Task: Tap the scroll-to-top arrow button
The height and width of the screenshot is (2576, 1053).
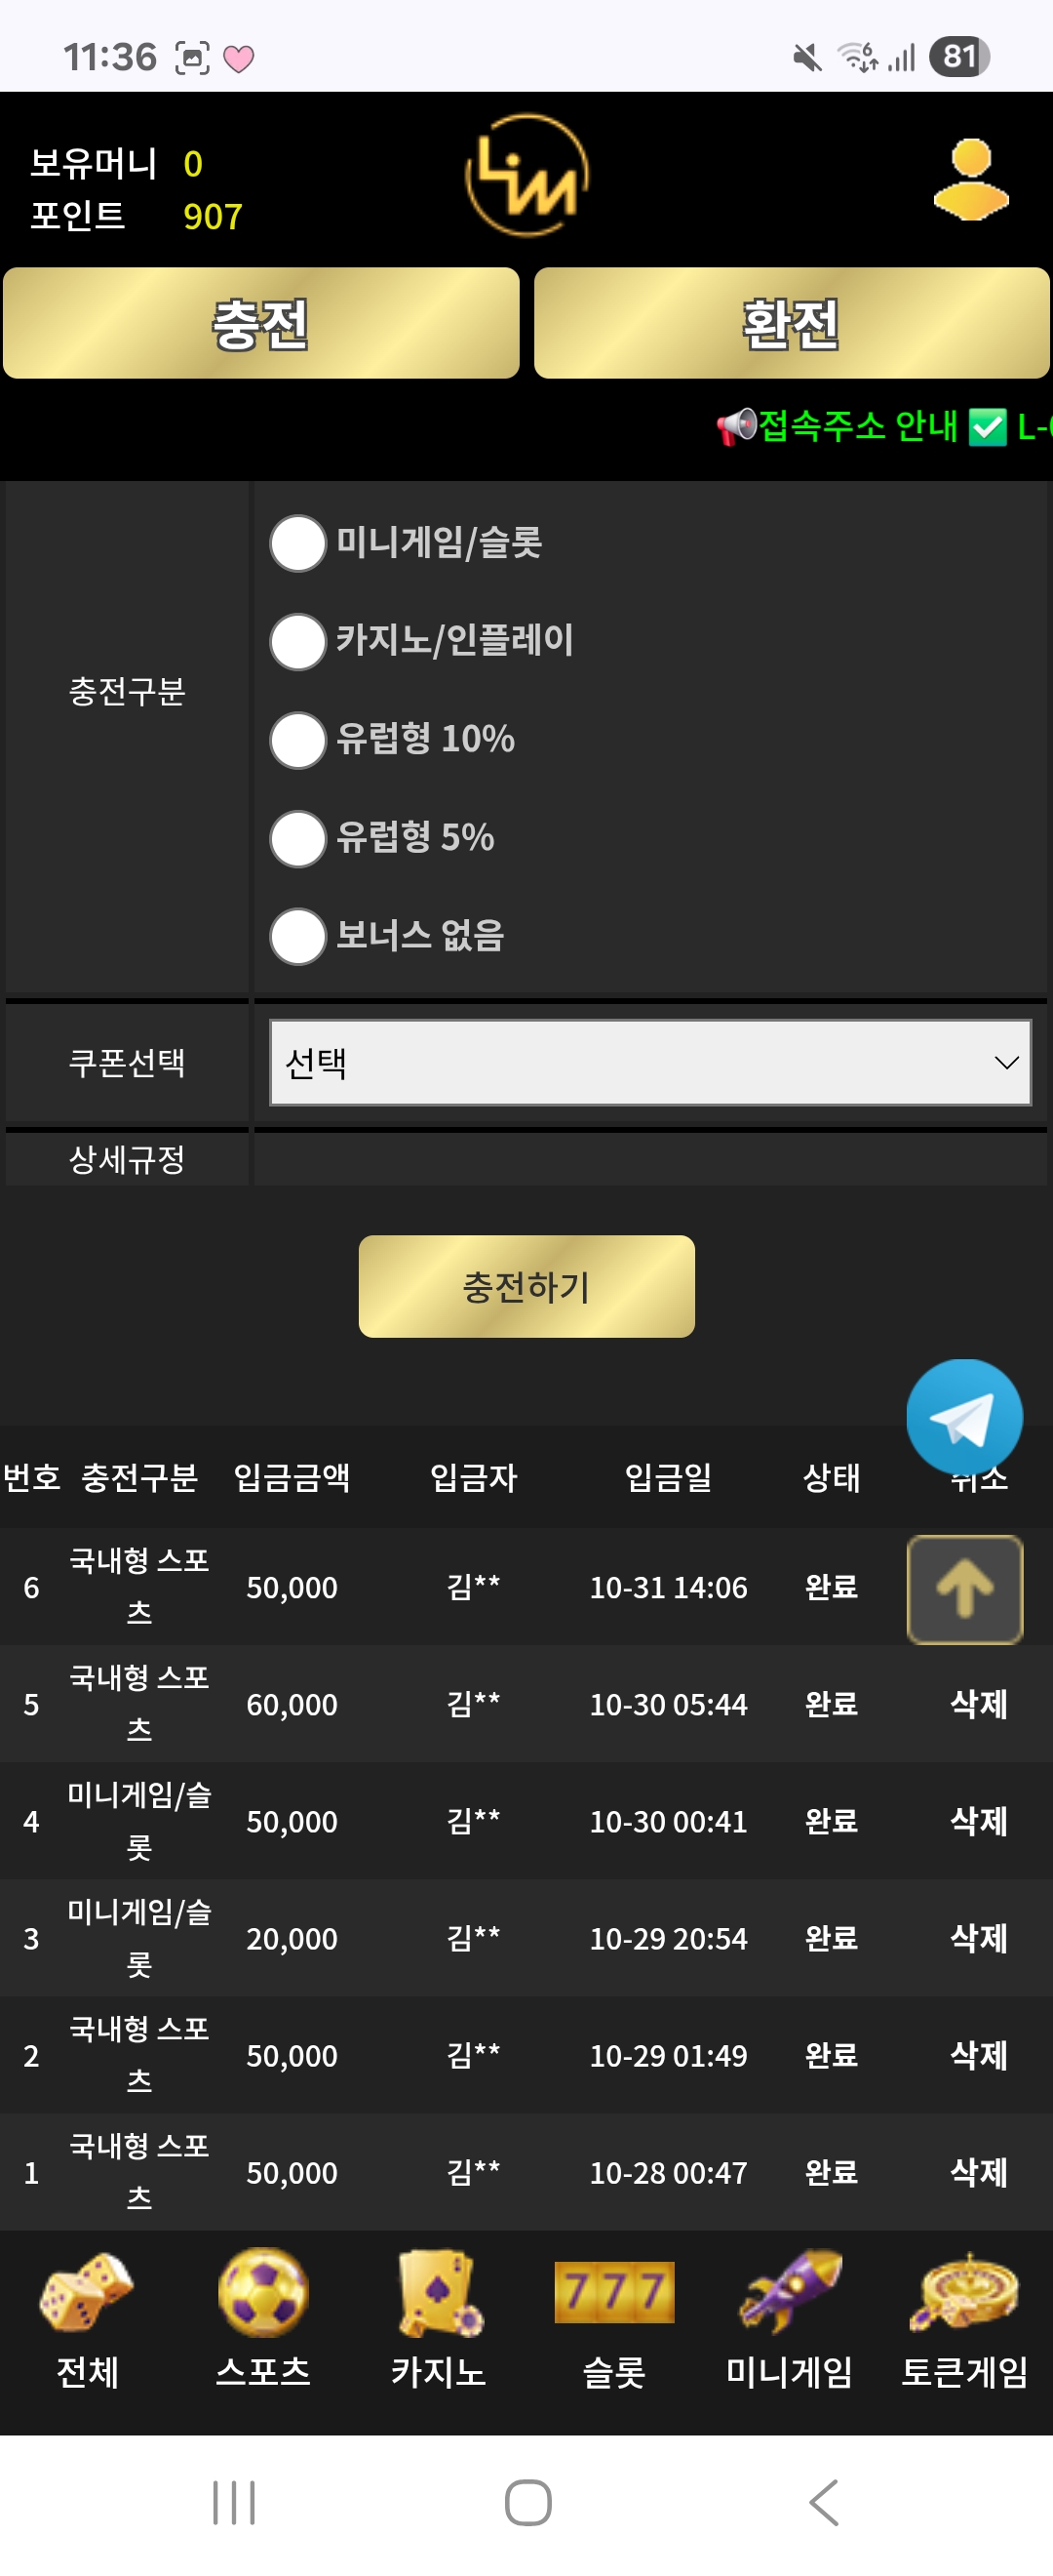Action: (x=963, y=1588)
